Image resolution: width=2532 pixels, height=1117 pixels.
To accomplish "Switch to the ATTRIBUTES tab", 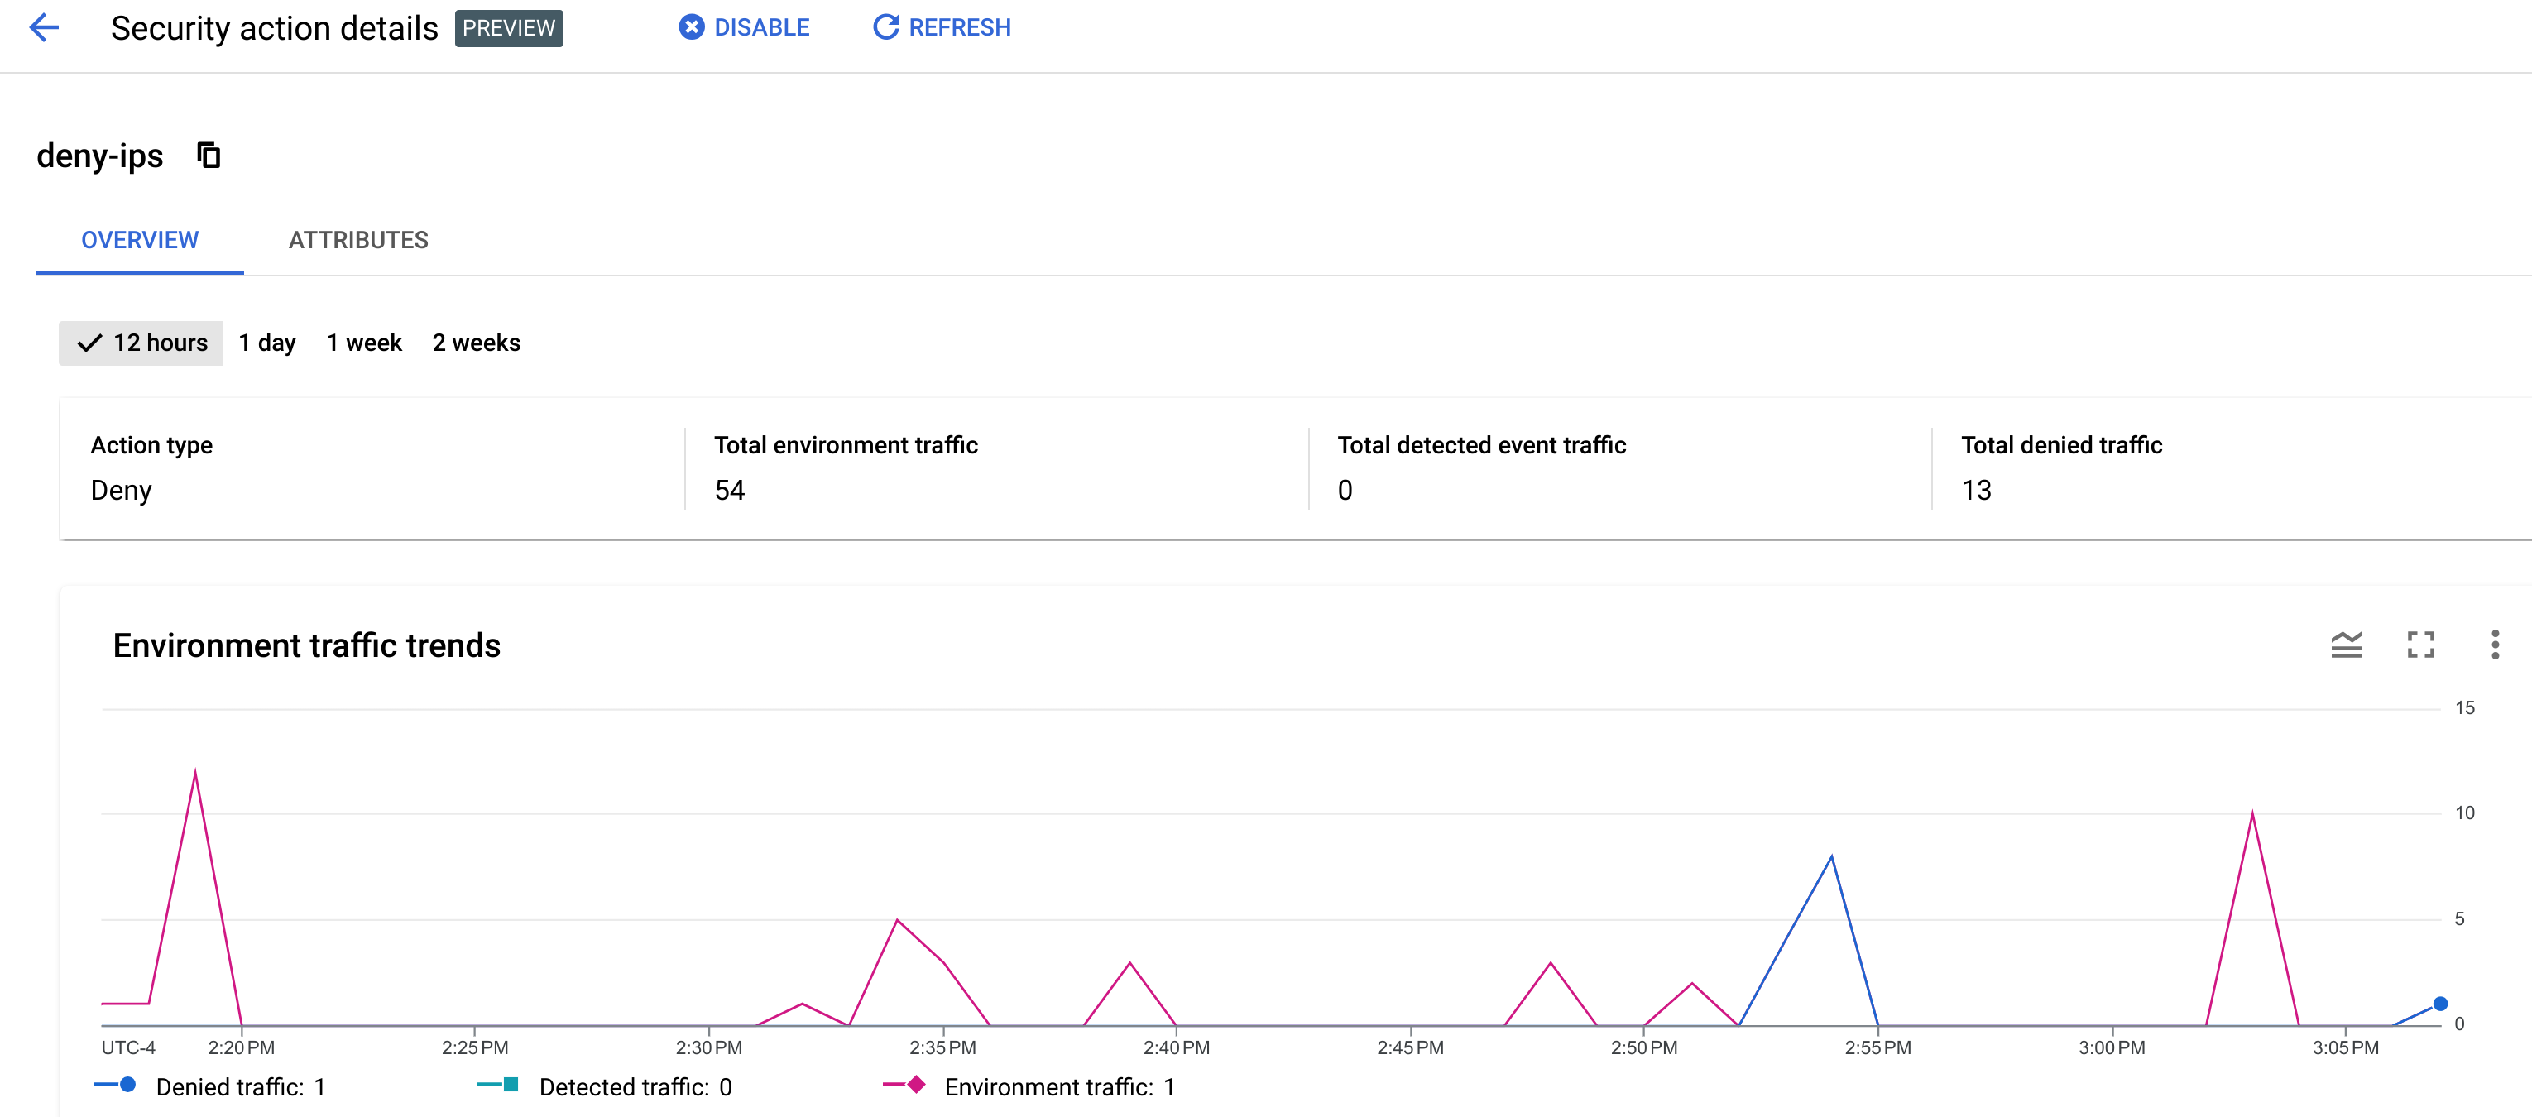I will click(x=357, y=239).
